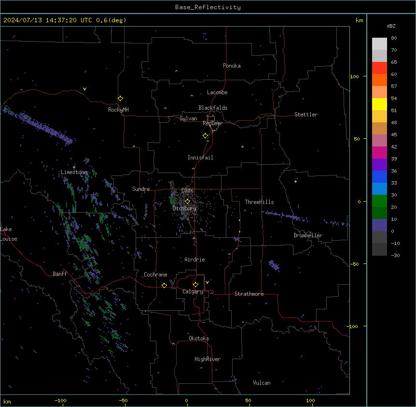
Task: Click the -30 value on the dBZ scale
Action: tap(396, 256)
